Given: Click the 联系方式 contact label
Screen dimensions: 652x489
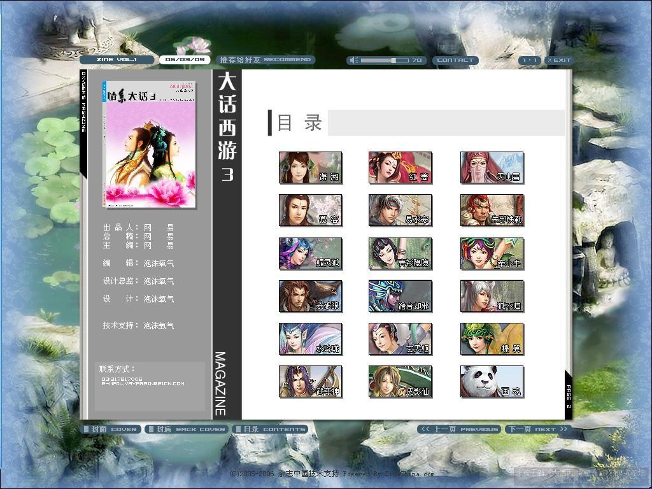Looking at the screenshot, I should (x=117, y=369).
